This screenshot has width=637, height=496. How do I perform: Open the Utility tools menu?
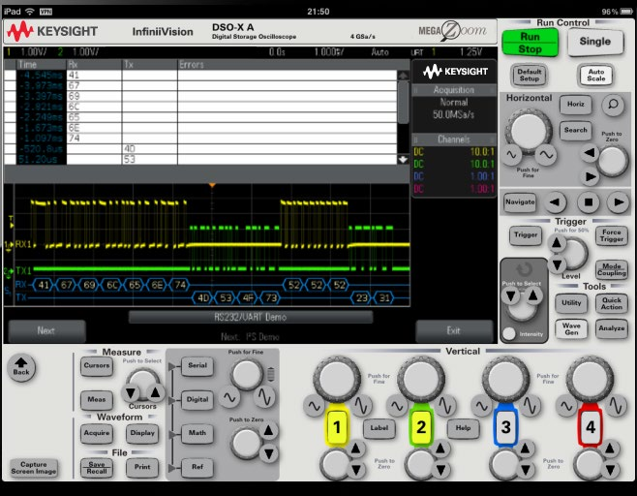pyautogui.click(x=571, y=303)
